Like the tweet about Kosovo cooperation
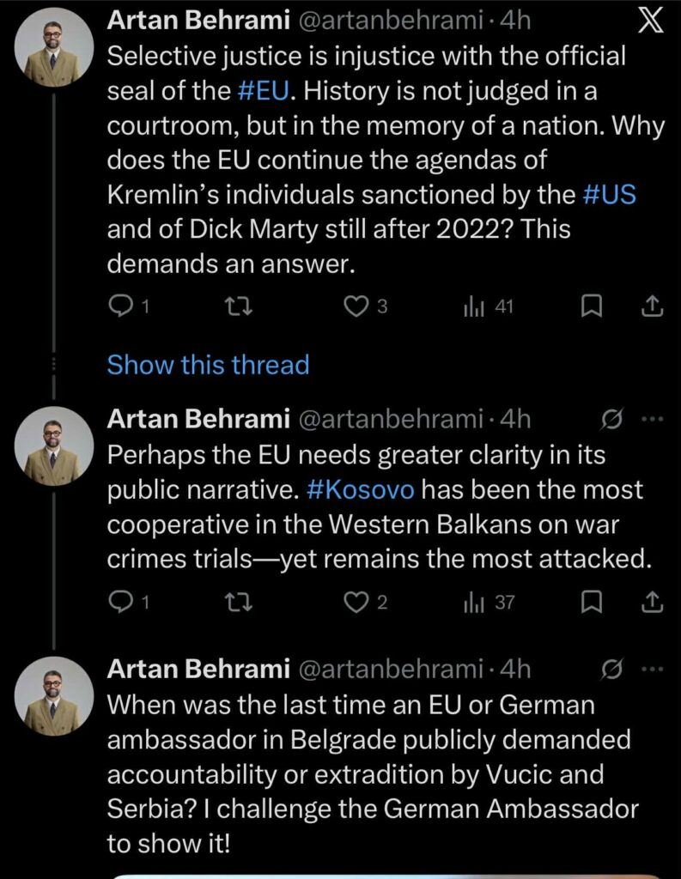681x879 pixels. pos(356,603)
